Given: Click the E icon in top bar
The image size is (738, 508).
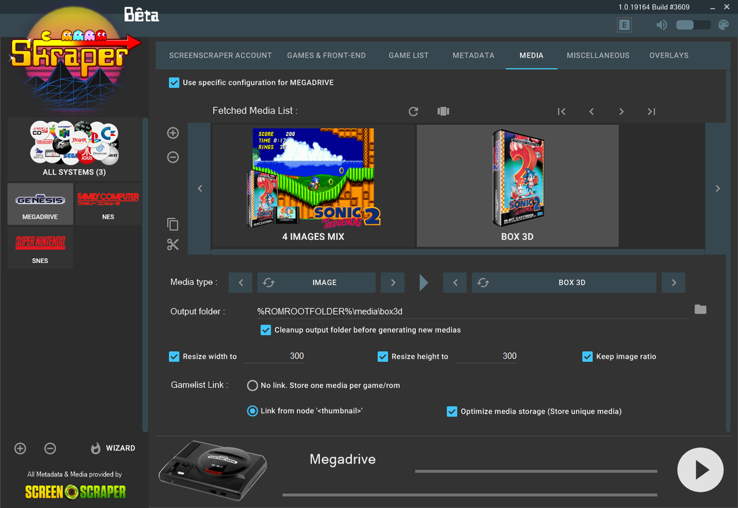Looking at the screenshot, I should [x=625, y=25].
